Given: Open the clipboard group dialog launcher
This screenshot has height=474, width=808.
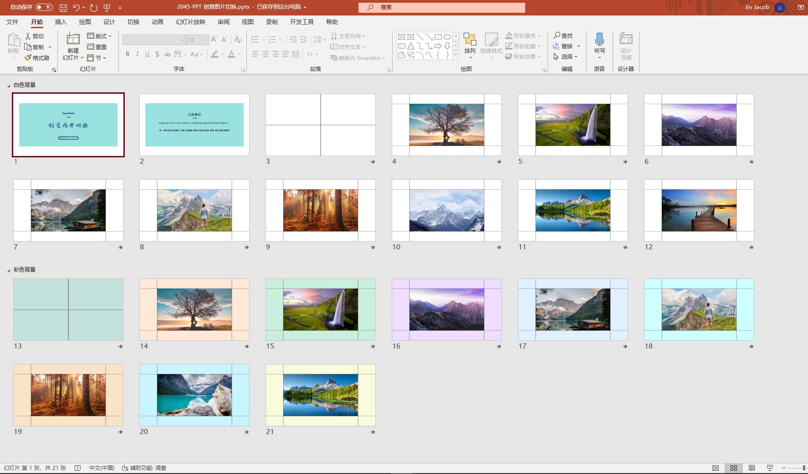Looking at the screenshot, I should click(x=54, y=70).
